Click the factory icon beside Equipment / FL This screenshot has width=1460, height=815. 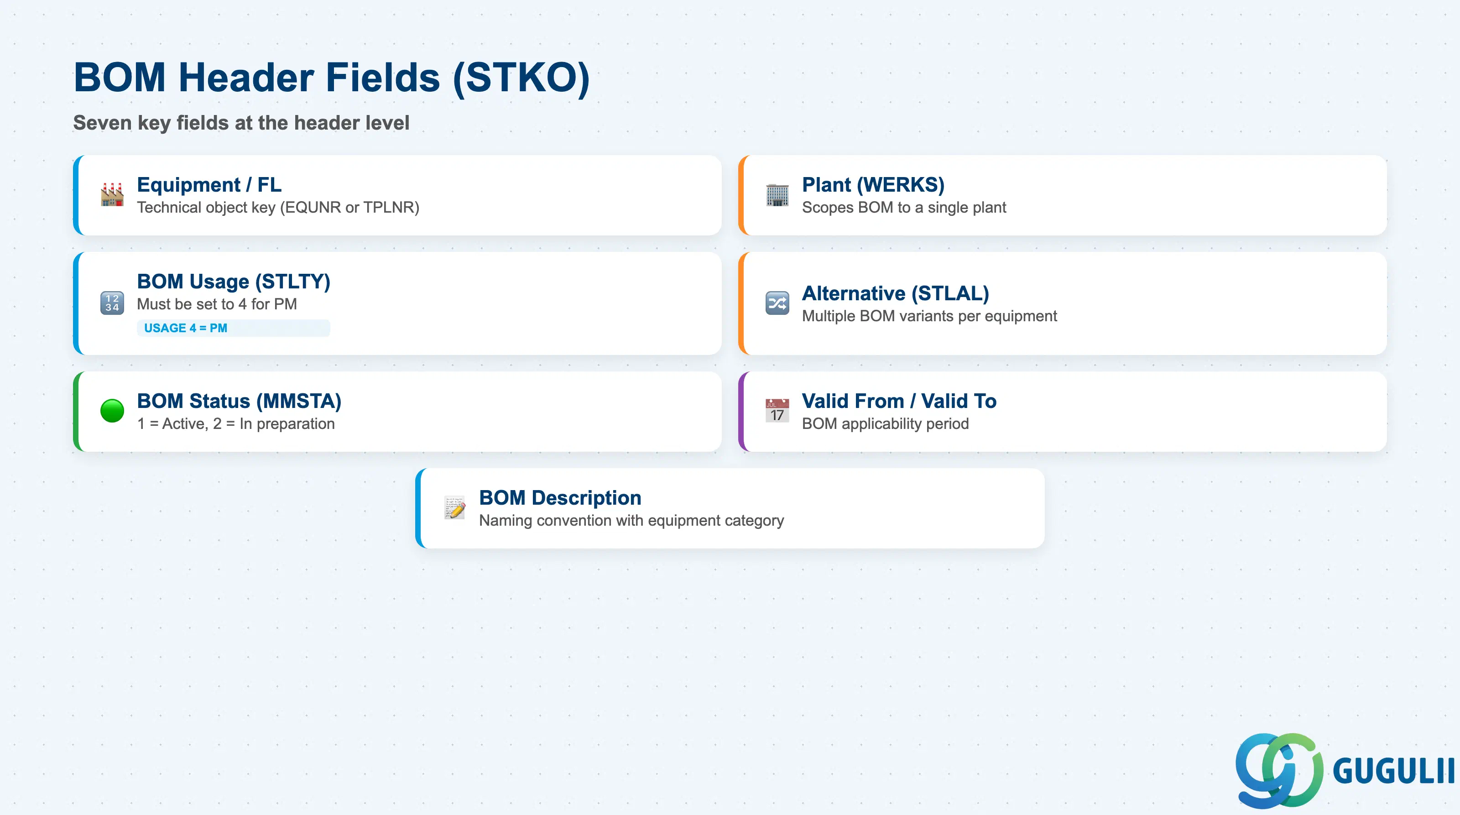click(112, 195)
